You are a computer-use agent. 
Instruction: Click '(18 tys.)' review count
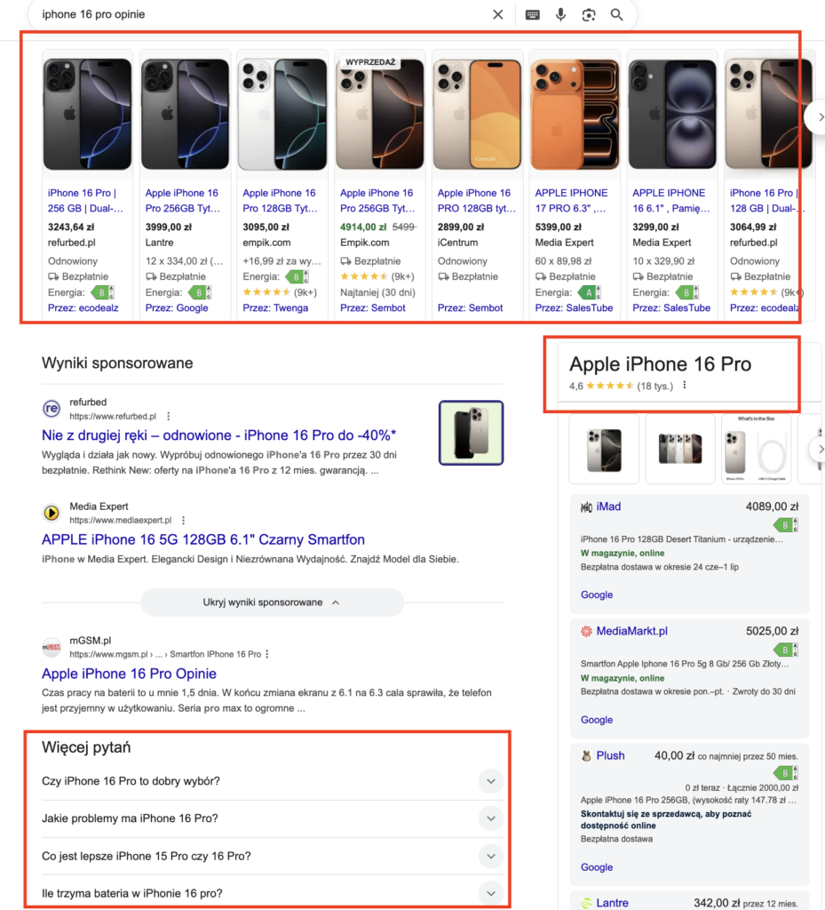[655, 386]
